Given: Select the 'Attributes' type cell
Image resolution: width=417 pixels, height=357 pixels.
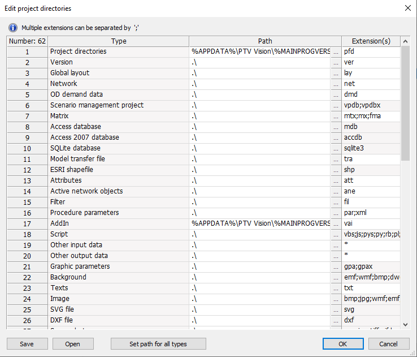Looking at the screenshot, I should tap(119, 180).
